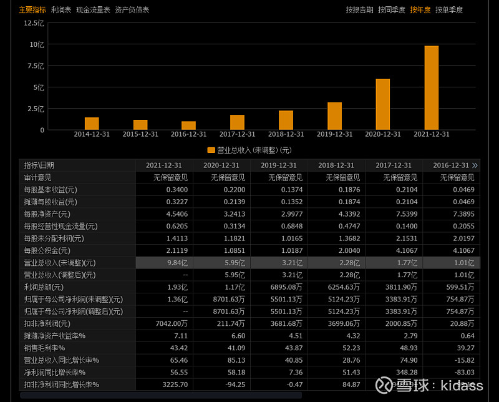Select the 每股经营性现金流量(元) row

[x=249, y=226]
